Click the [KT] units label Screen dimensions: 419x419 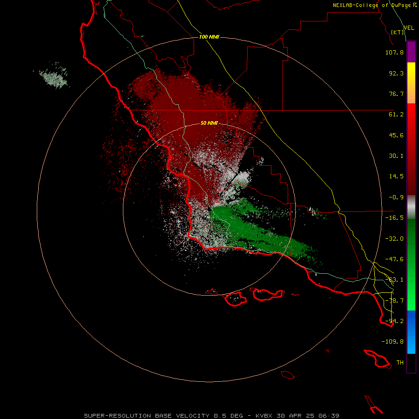point(397,32)
